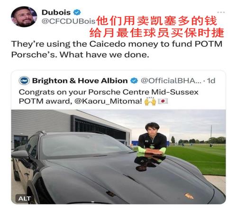Open the Dubois display name

pyautogui.click(x=56, y=12)
